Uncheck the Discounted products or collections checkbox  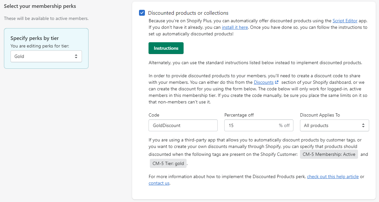142,13
